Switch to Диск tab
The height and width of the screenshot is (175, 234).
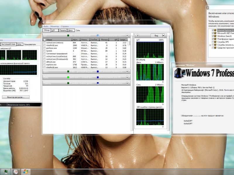(71, 30)
